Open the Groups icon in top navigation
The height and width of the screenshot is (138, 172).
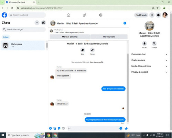coord(101,15)
